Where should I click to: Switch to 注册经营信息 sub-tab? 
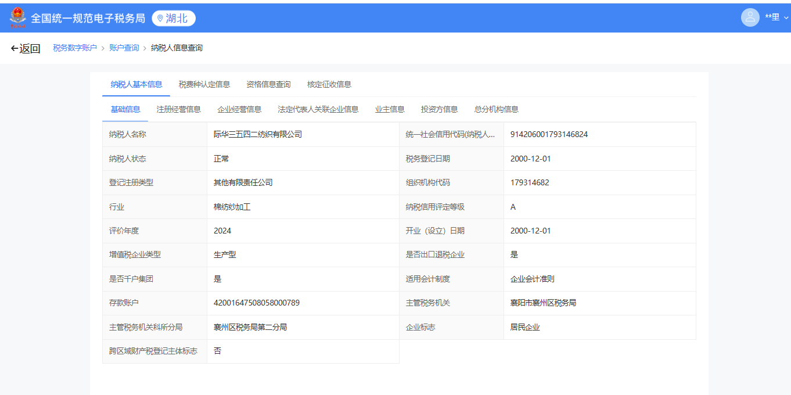pyautogui.click(x=179, y=109)
